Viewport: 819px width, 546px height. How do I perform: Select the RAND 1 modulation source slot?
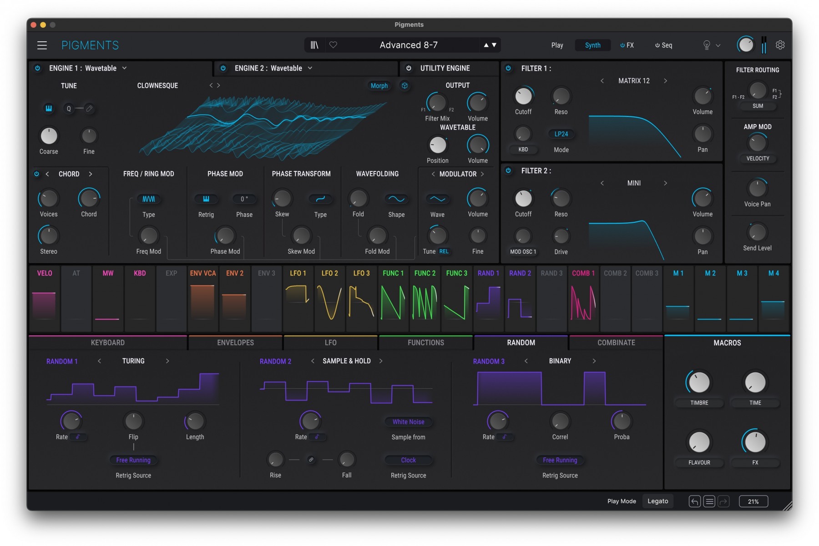click(x=488, y=298)
